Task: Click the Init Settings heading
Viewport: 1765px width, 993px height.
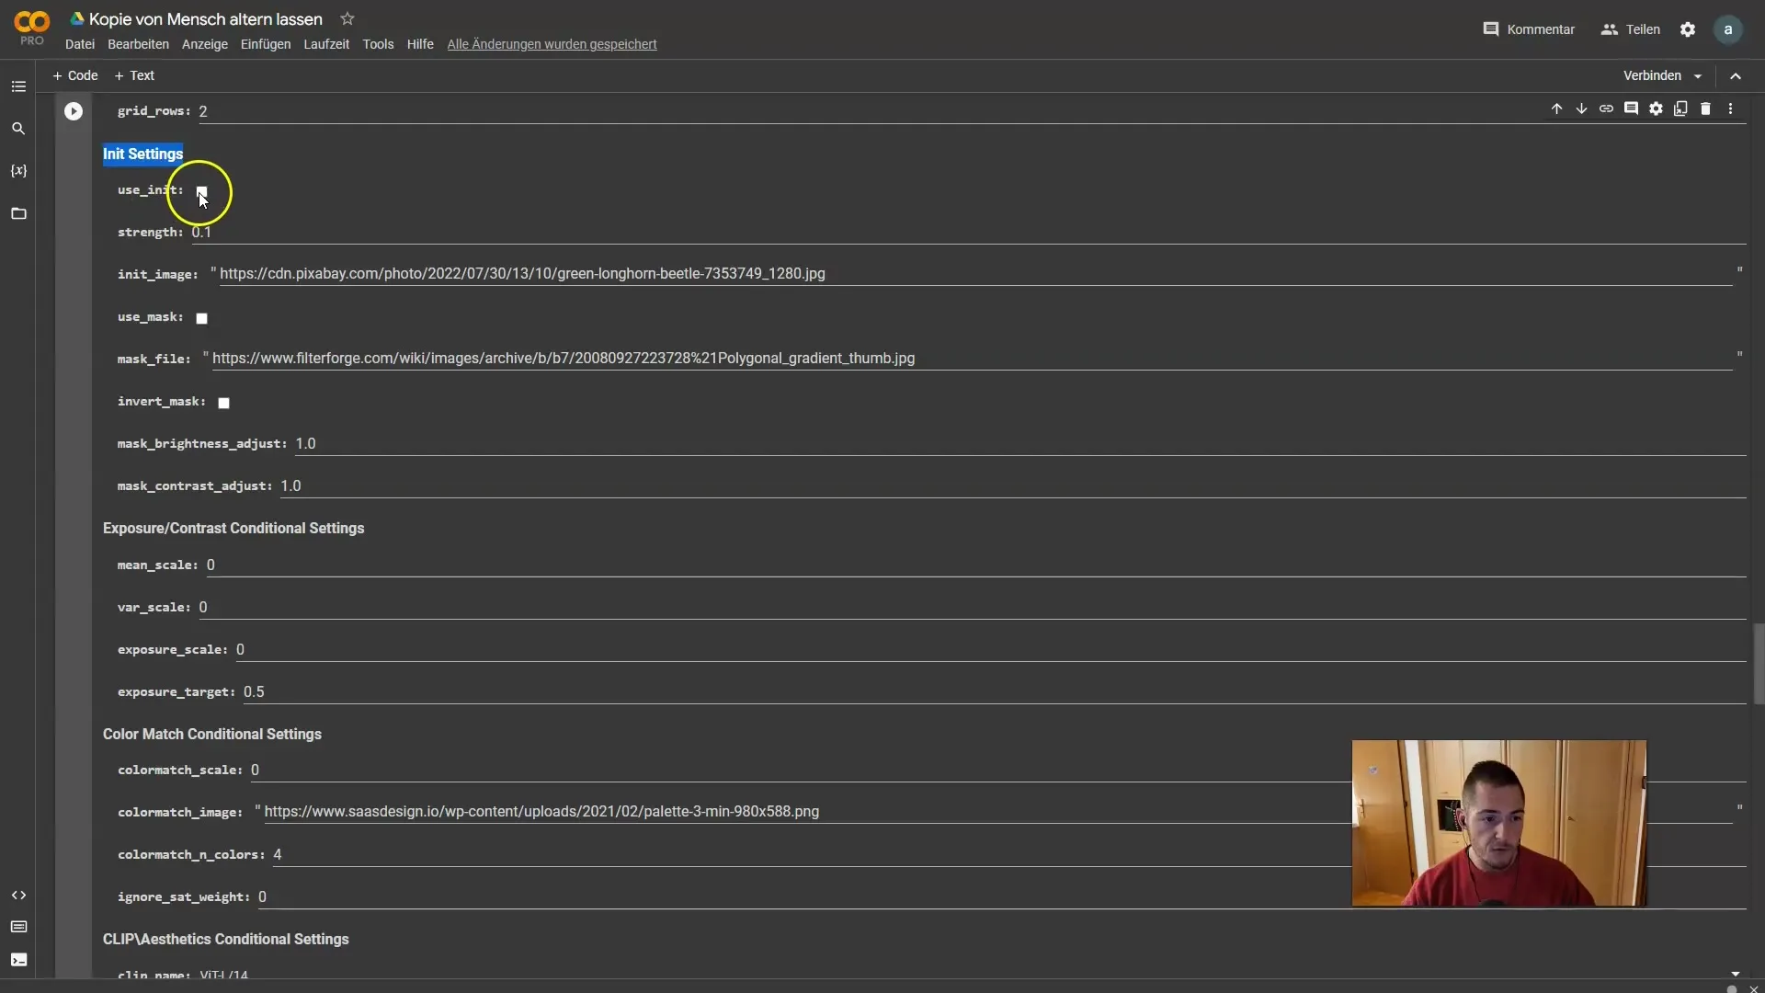Action: tap(142, 154)
